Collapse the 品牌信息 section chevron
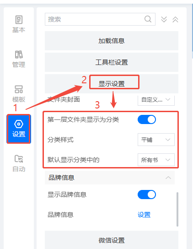 tap(168, 178)
